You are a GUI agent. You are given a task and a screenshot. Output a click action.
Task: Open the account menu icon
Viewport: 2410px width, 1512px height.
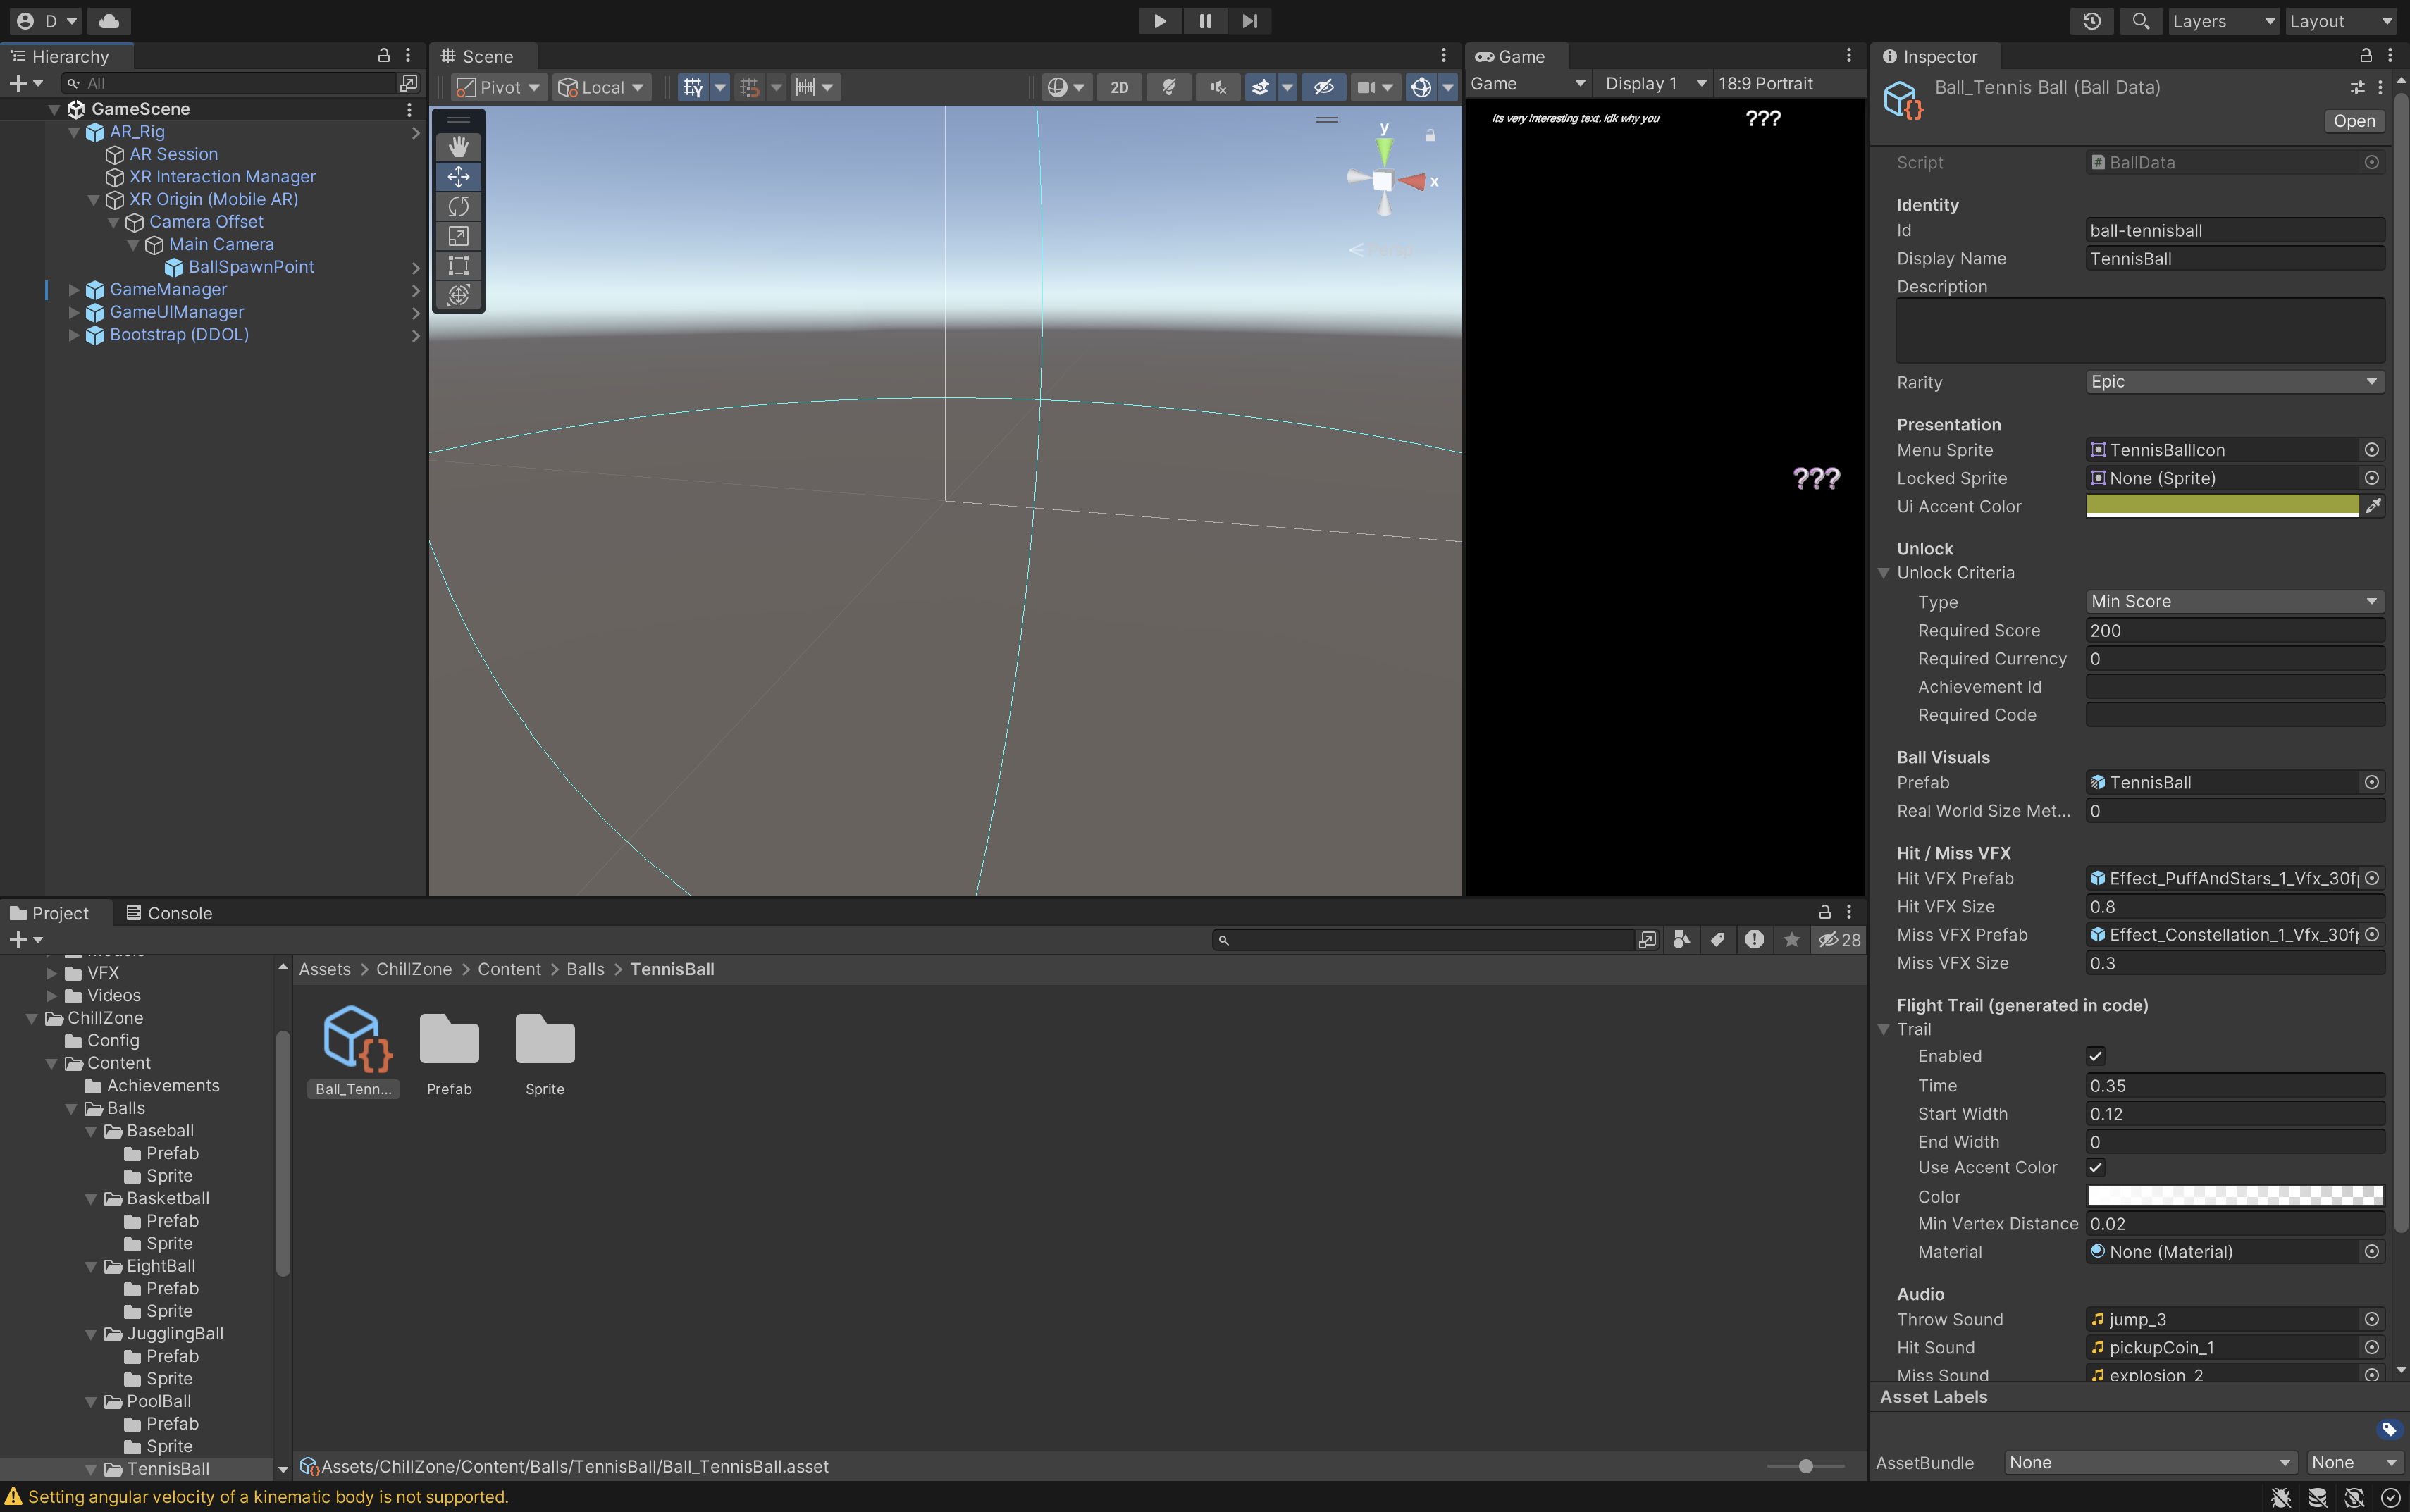[46, 21]
